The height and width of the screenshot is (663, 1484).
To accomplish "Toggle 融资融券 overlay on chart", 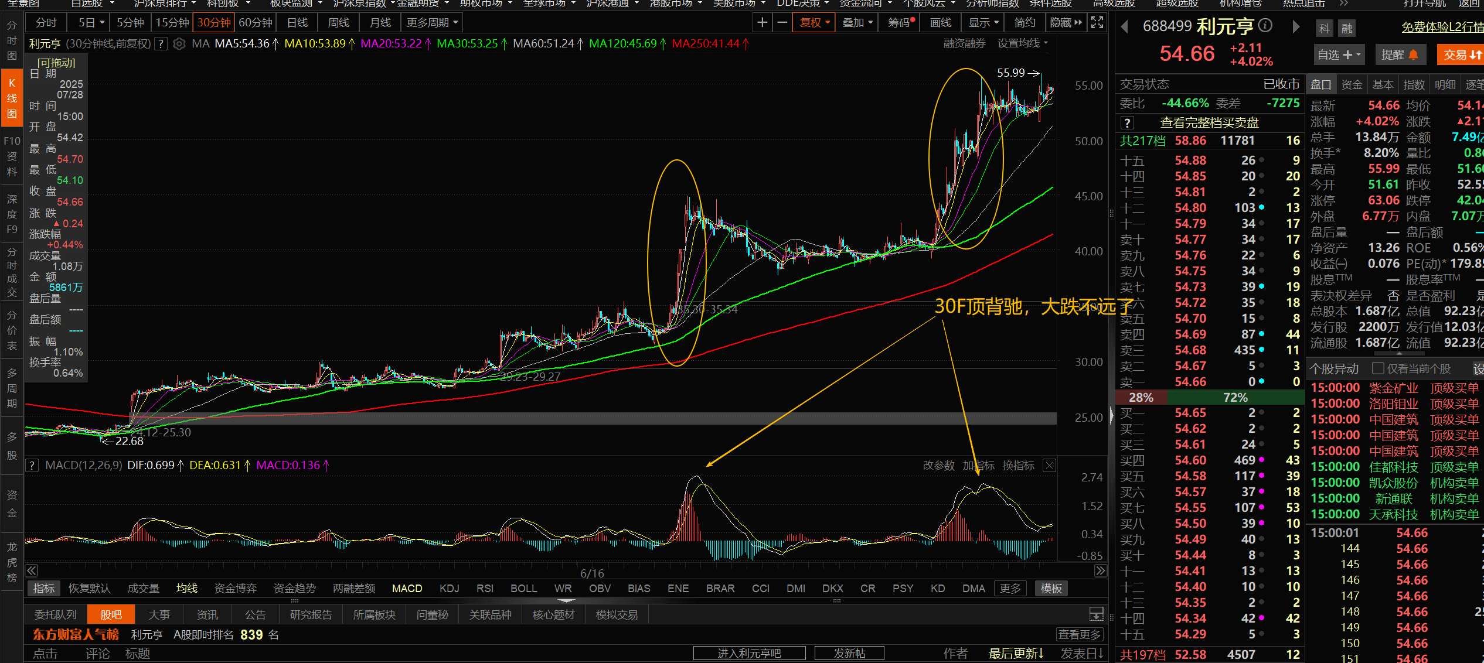I will (x=964, y=43).
